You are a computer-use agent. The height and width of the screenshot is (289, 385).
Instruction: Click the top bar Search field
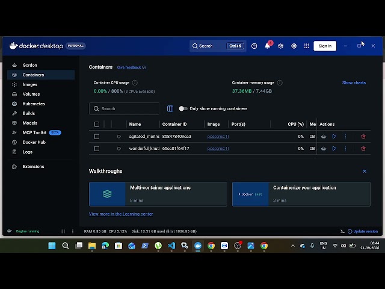(218, 46)
